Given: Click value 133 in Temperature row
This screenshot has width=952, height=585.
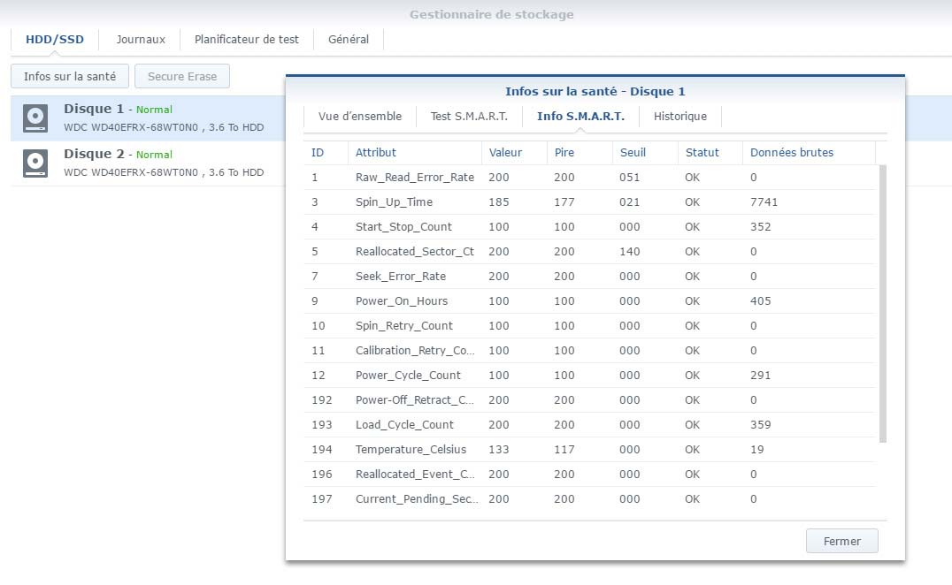Looking at the screenshot, I should [498, 450].
